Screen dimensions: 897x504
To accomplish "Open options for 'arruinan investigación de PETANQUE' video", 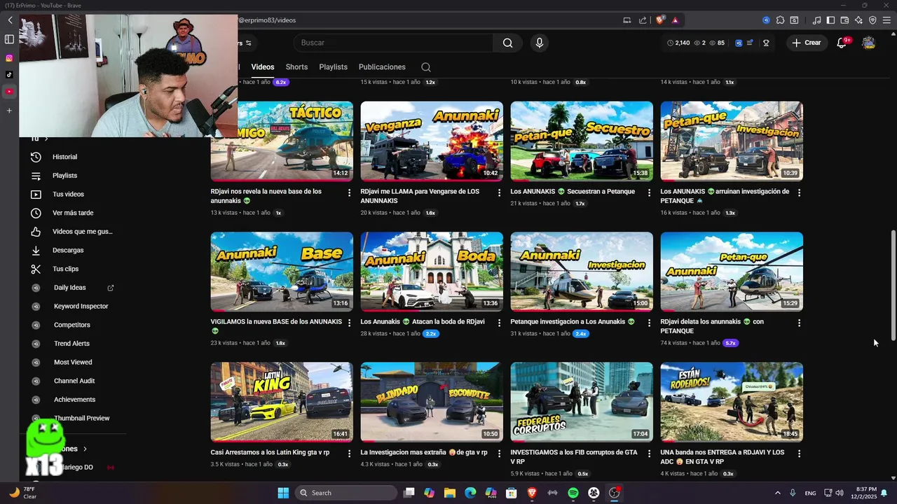I will 799,192.
